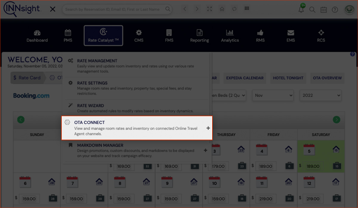The height and width of the screenshot is (208, 358).
Task: Switch to Hotel Tonight tab
Action: pos(288,78)
